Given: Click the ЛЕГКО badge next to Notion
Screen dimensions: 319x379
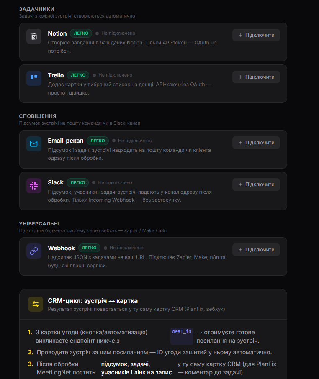Looking at the screenshot, I should 81,33.
